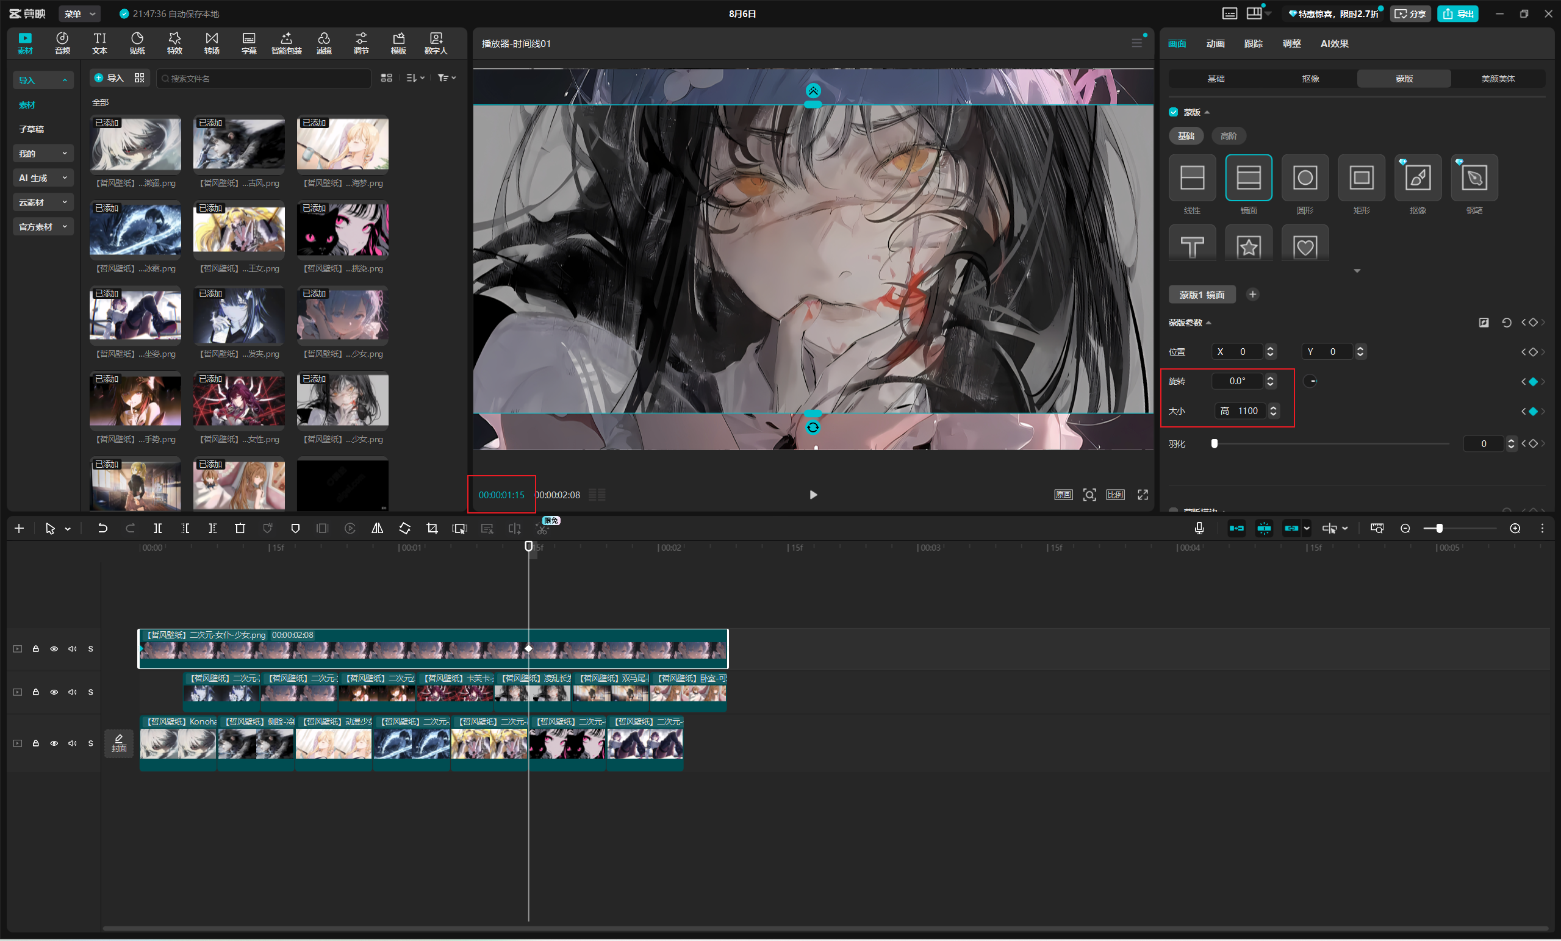Select the 钢笔 pen mask

1474,177
